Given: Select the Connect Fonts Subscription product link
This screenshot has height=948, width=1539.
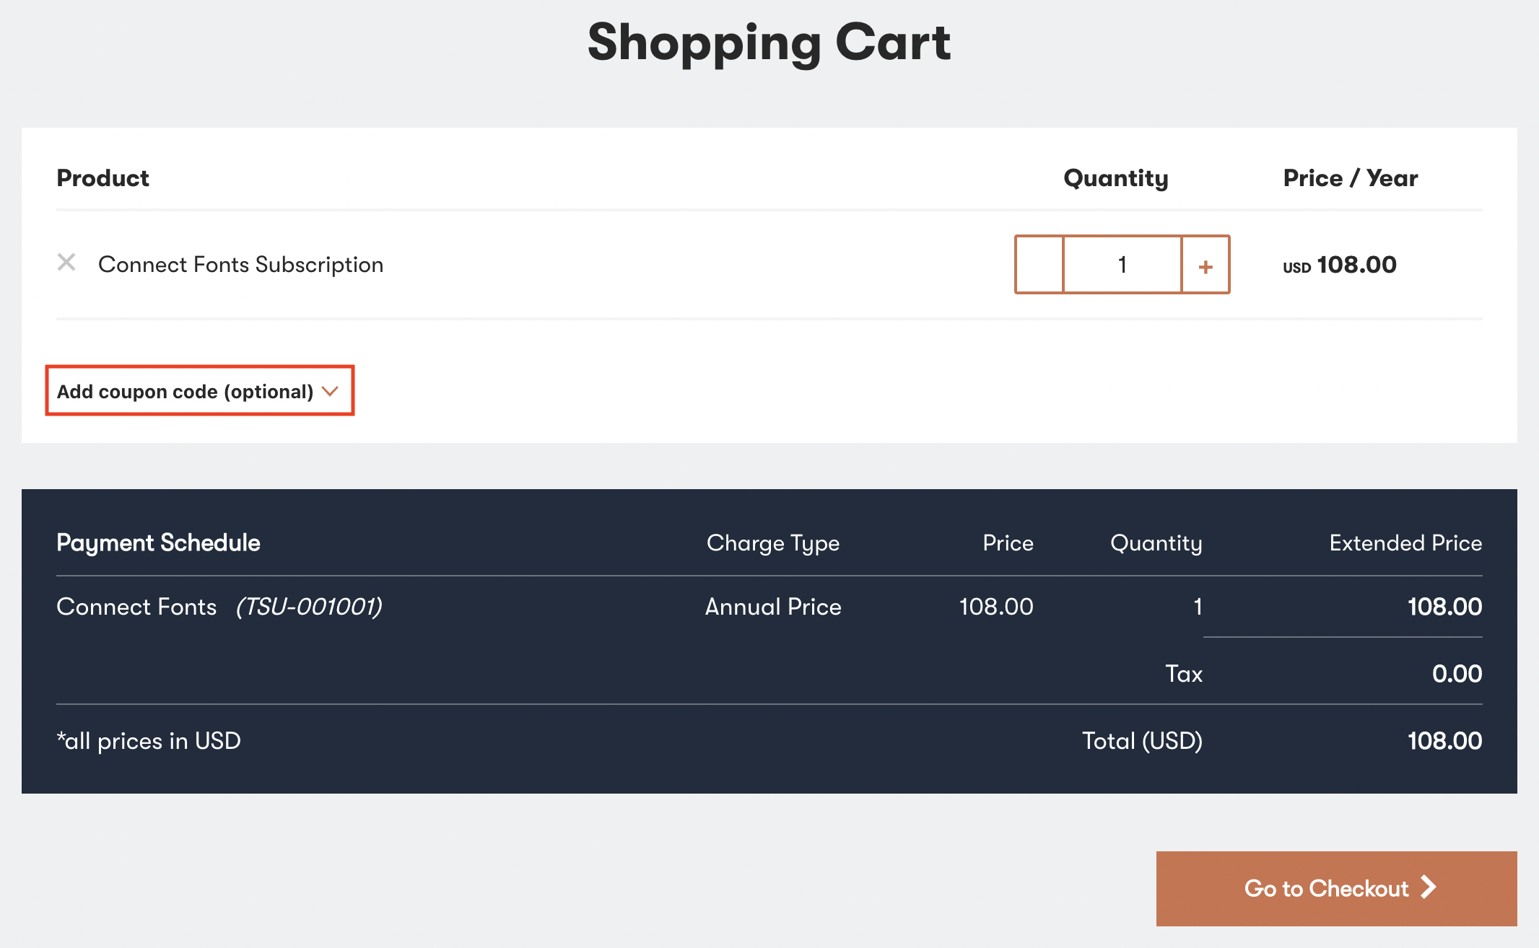Looking at the screenshot, I should 240,264.
